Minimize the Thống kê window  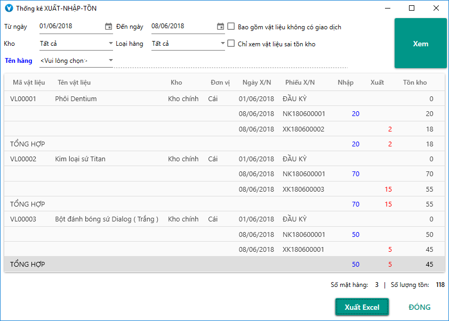pyautogui.click(x=387, y=9)
